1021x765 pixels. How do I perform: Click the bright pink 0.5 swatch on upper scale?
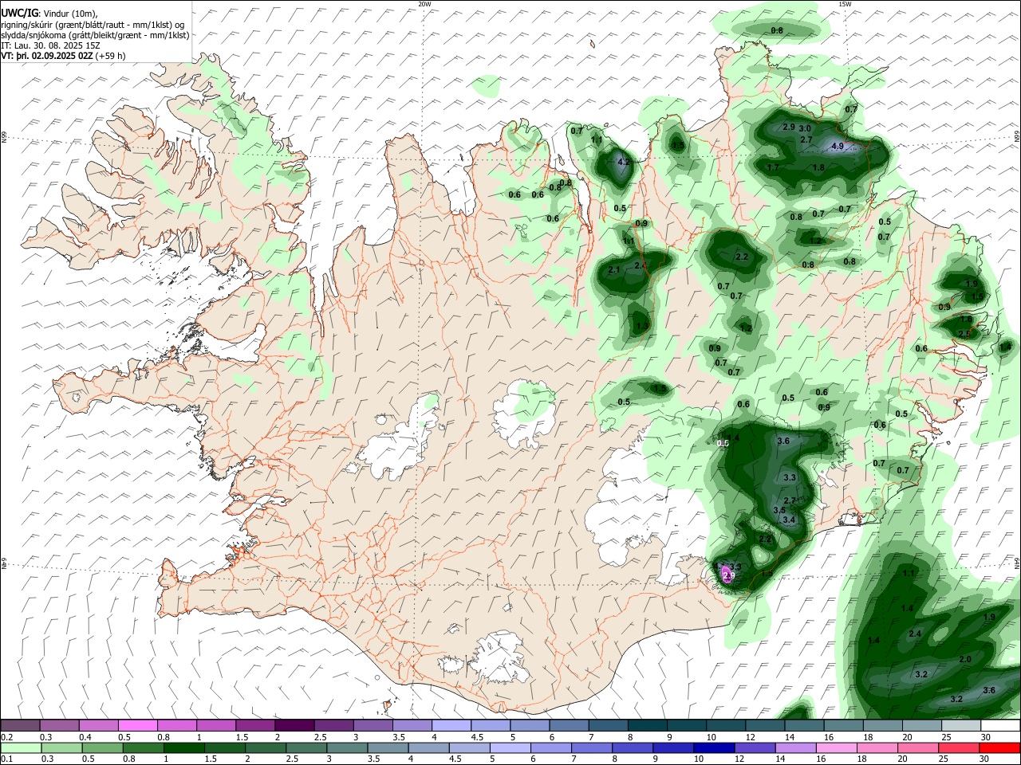[137, 726]
